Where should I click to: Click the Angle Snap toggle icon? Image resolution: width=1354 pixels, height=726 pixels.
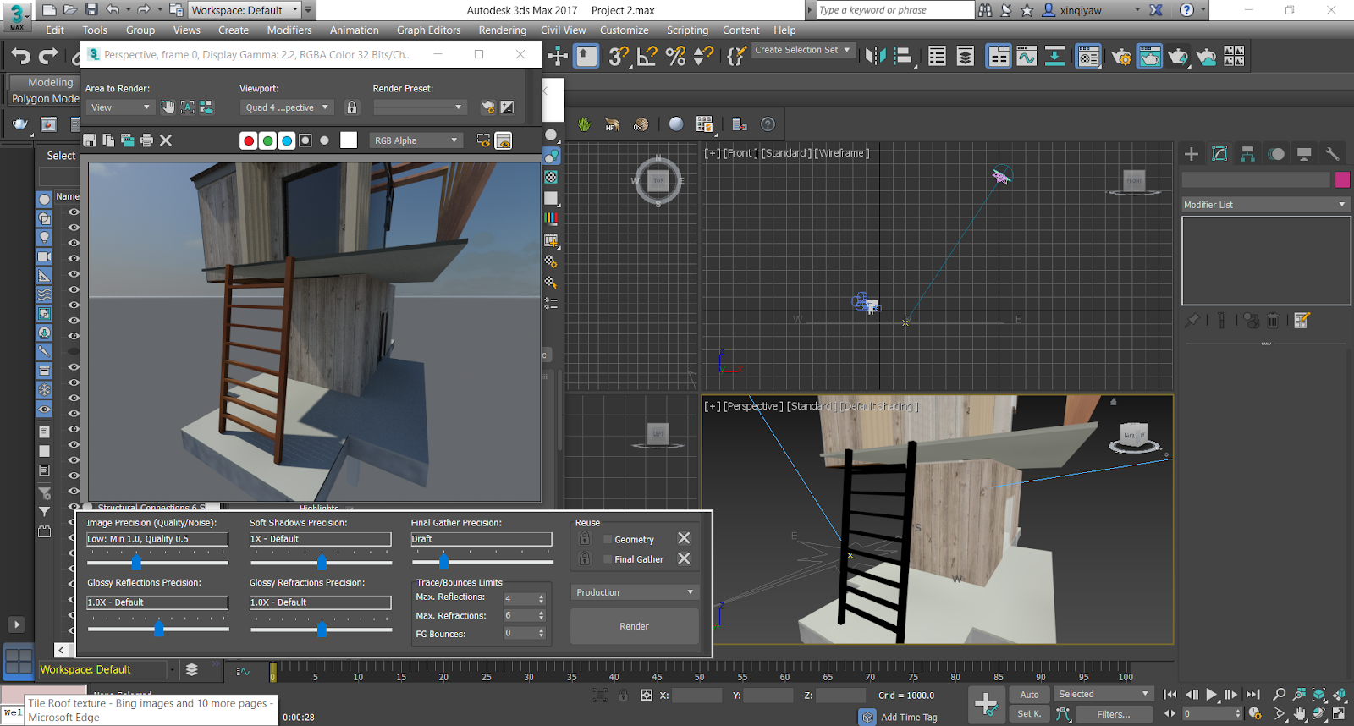click(647, 57)
